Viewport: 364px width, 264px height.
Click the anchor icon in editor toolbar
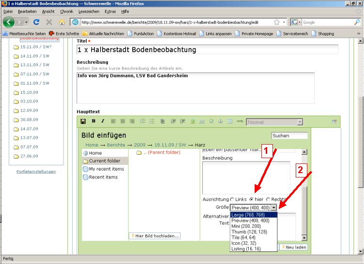pyautogui.click(x=220, y=121)
